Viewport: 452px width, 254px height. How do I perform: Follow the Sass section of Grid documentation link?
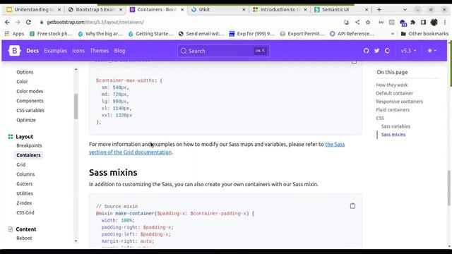pos(130,152)
